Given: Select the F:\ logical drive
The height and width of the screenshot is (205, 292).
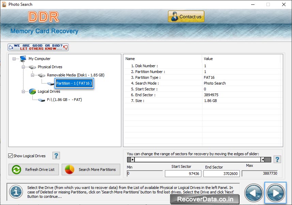Looking at the screenshot, I should pos(64,100).
